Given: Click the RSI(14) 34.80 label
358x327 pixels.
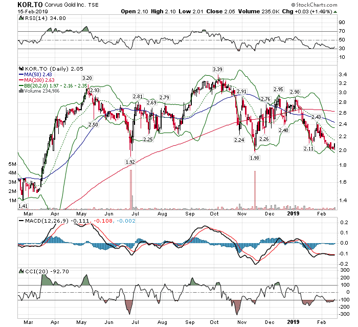Looking at the screenshot, I should [x=46, y=18].
